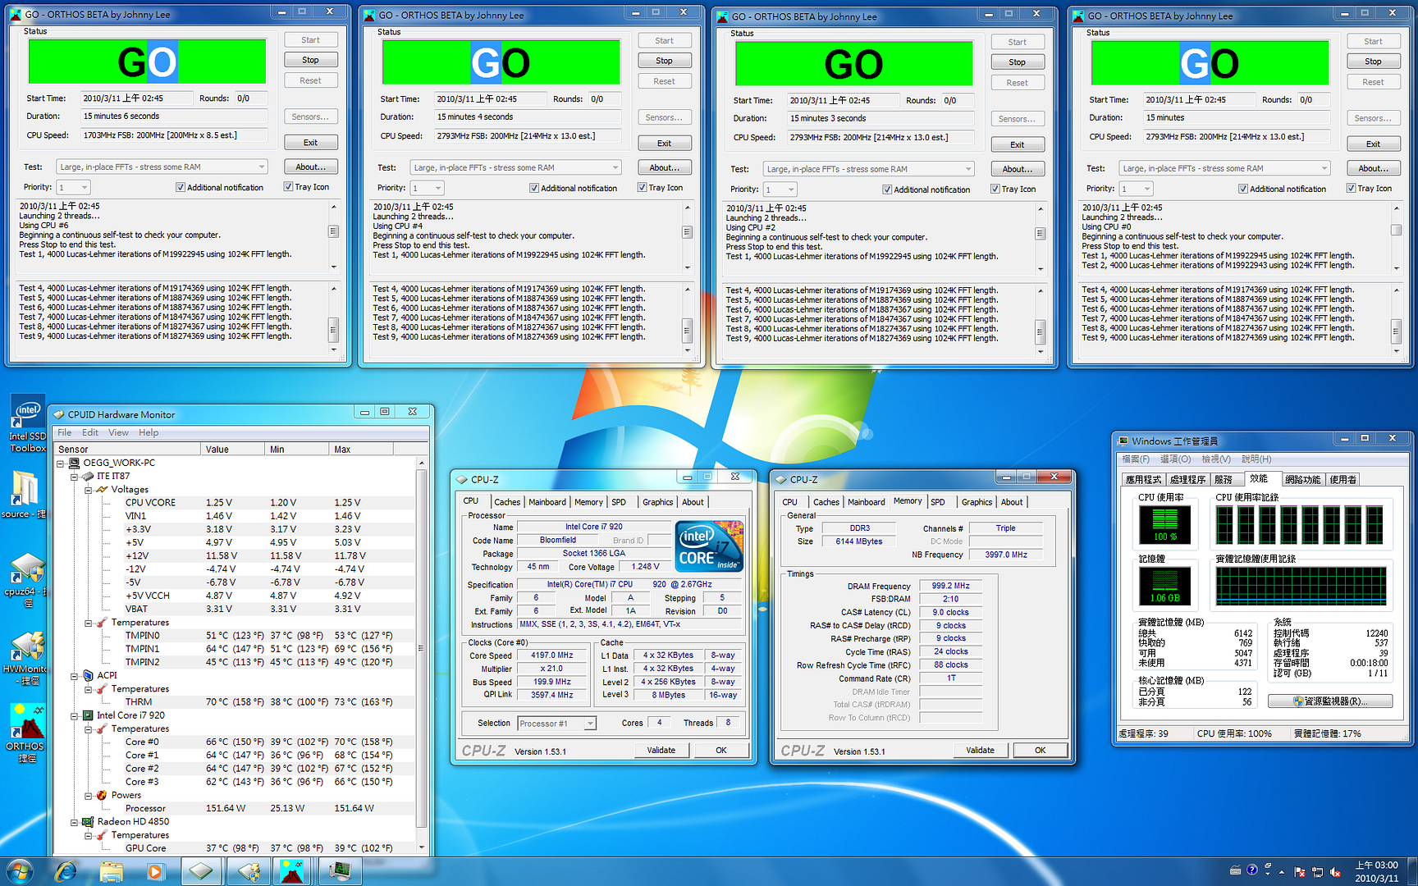Click the green GO status in third ORTHOS
1418x886 pixels.
(x=854, y=64)
